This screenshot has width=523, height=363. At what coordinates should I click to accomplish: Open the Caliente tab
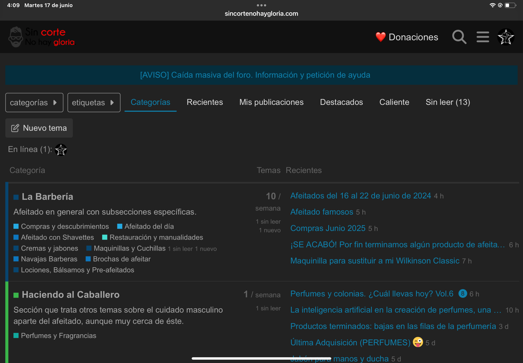394,102
